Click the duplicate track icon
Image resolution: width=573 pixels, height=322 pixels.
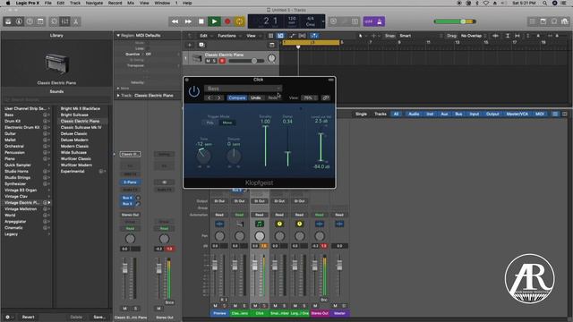(201, 45)
